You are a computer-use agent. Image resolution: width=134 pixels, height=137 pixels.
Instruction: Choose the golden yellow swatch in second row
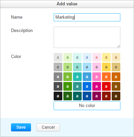click(106, 67)
